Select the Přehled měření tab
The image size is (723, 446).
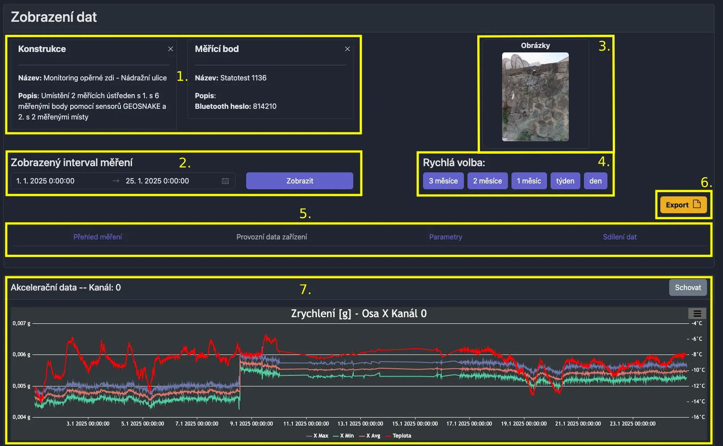tap(98, 237)
